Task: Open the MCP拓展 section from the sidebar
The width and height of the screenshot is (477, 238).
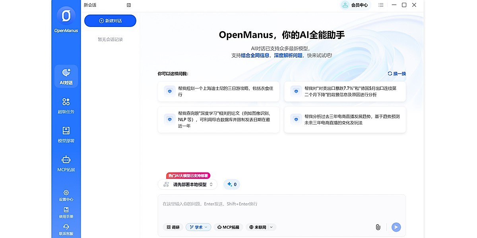Action: click(66, 163)
